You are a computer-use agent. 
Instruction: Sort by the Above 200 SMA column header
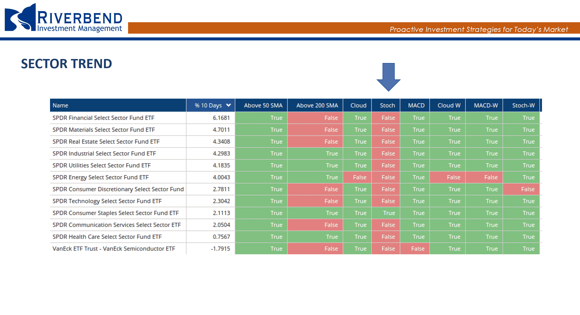315,105
